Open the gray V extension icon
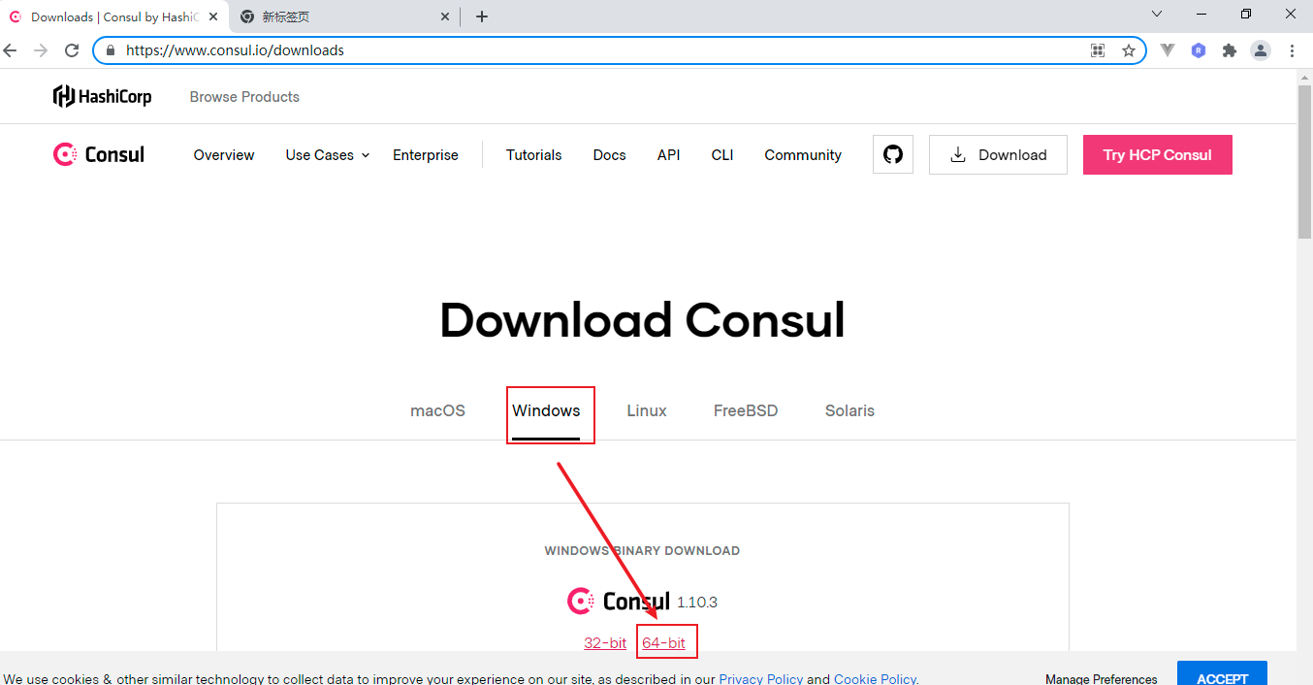Screen dimensions: 1313x685 pos(1168,50)
